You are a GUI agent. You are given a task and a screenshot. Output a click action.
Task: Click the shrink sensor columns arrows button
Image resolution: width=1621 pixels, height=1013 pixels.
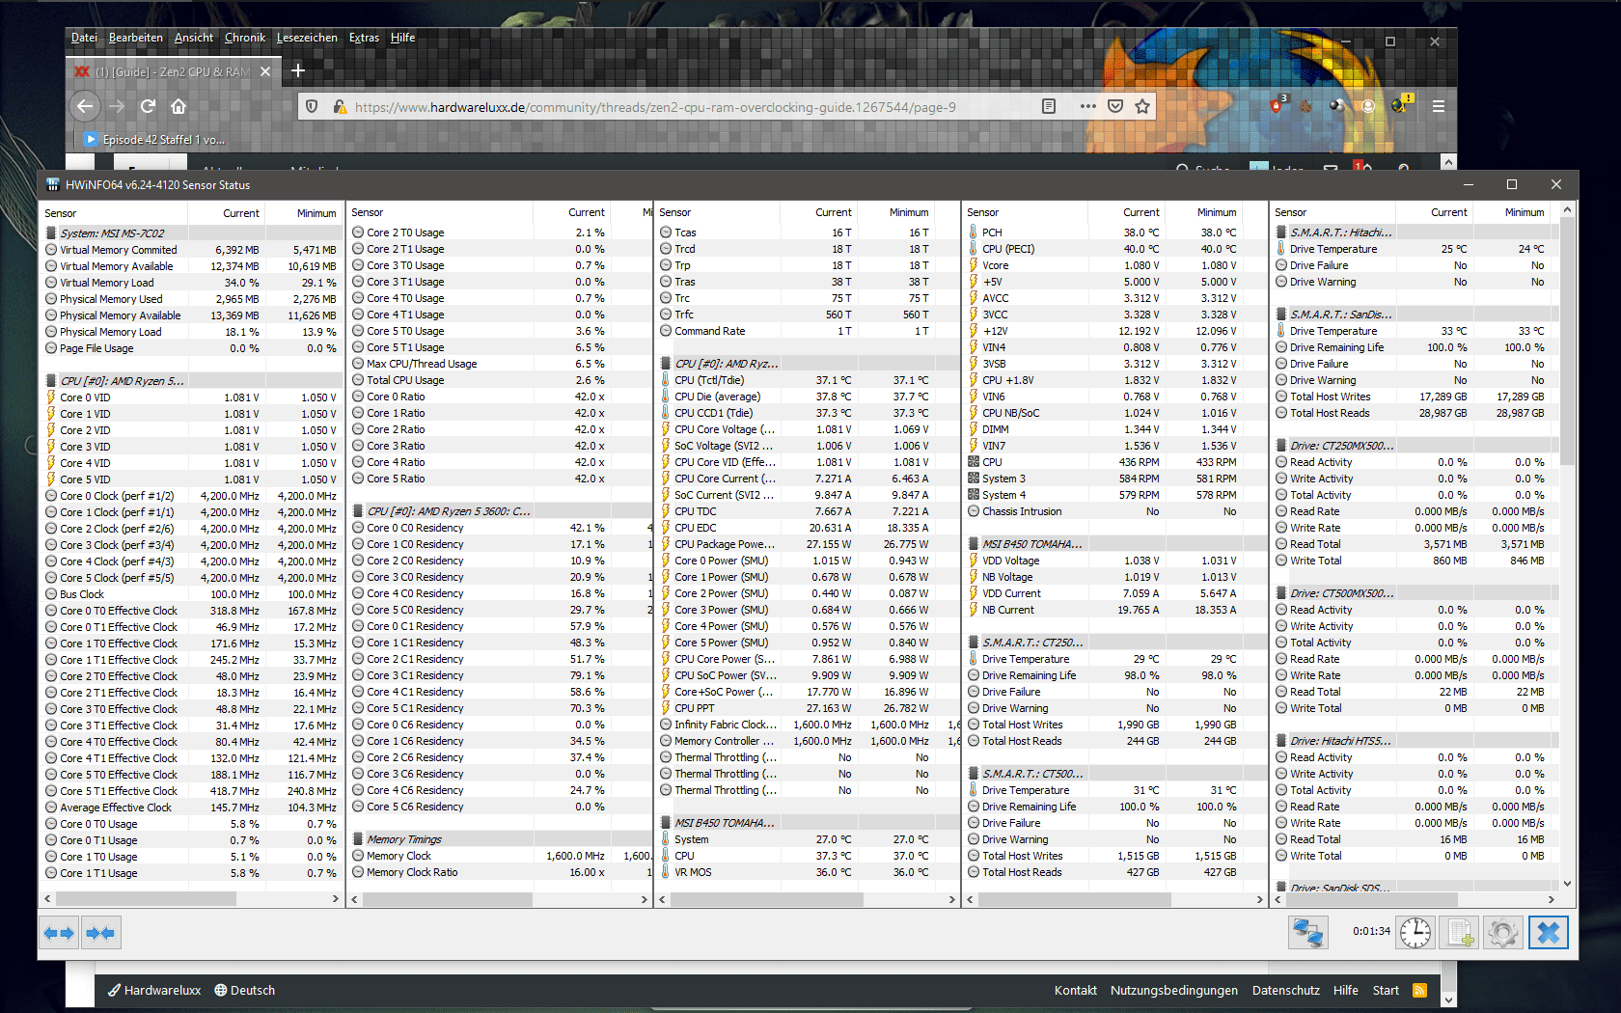tap(99, 933)
